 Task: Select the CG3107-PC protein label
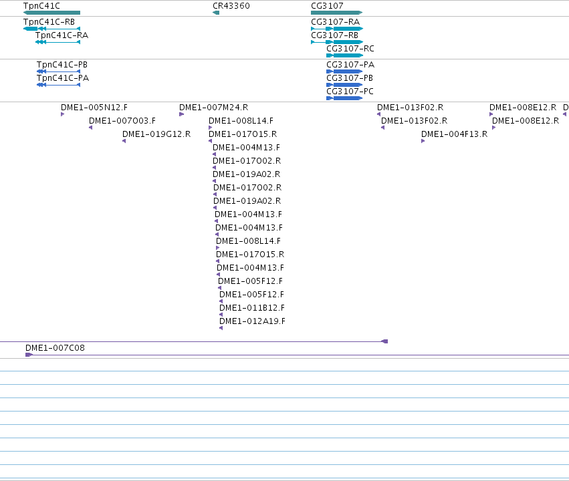coord(350,92)
